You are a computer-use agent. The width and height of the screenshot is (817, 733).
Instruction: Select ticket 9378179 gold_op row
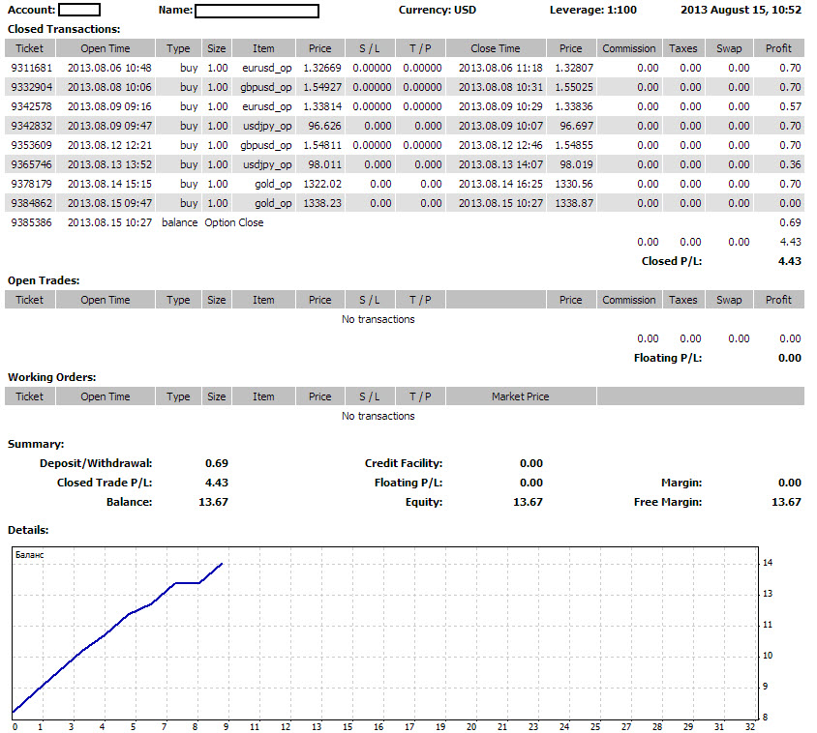[405, 184]
